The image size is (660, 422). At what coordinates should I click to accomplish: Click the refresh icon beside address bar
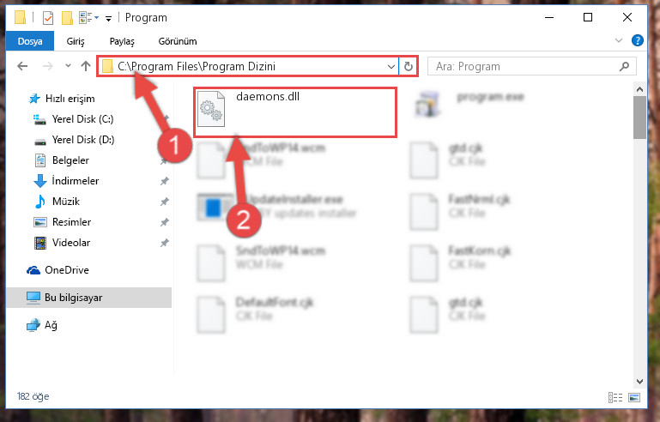(408, 67)
